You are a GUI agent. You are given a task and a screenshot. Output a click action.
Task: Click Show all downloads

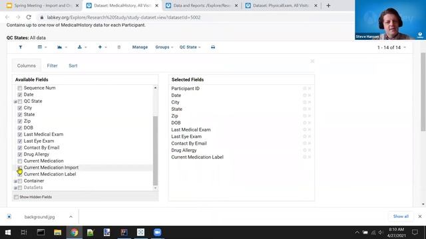pyautogui.click(x=401, y=216)
